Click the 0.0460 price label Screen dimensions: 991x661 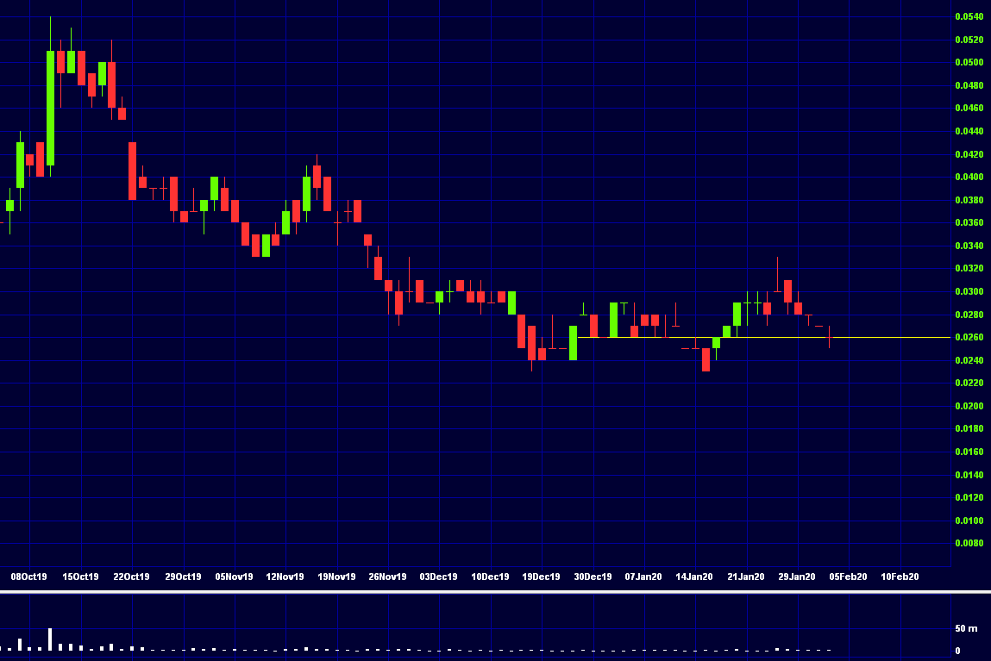tap(969, 109)
